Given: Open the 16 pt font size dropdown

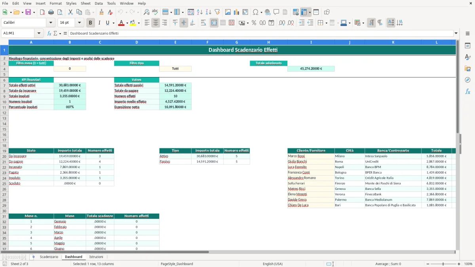Looking at the screenshot, I should [x=79, y=23].
